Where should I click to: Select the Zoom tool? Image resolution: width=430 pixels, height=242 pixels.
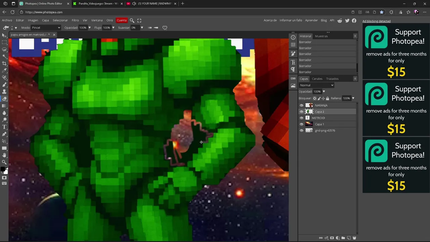[4, 162]
